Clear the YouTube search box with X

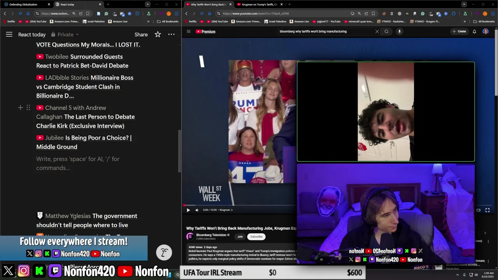(377, 31)
